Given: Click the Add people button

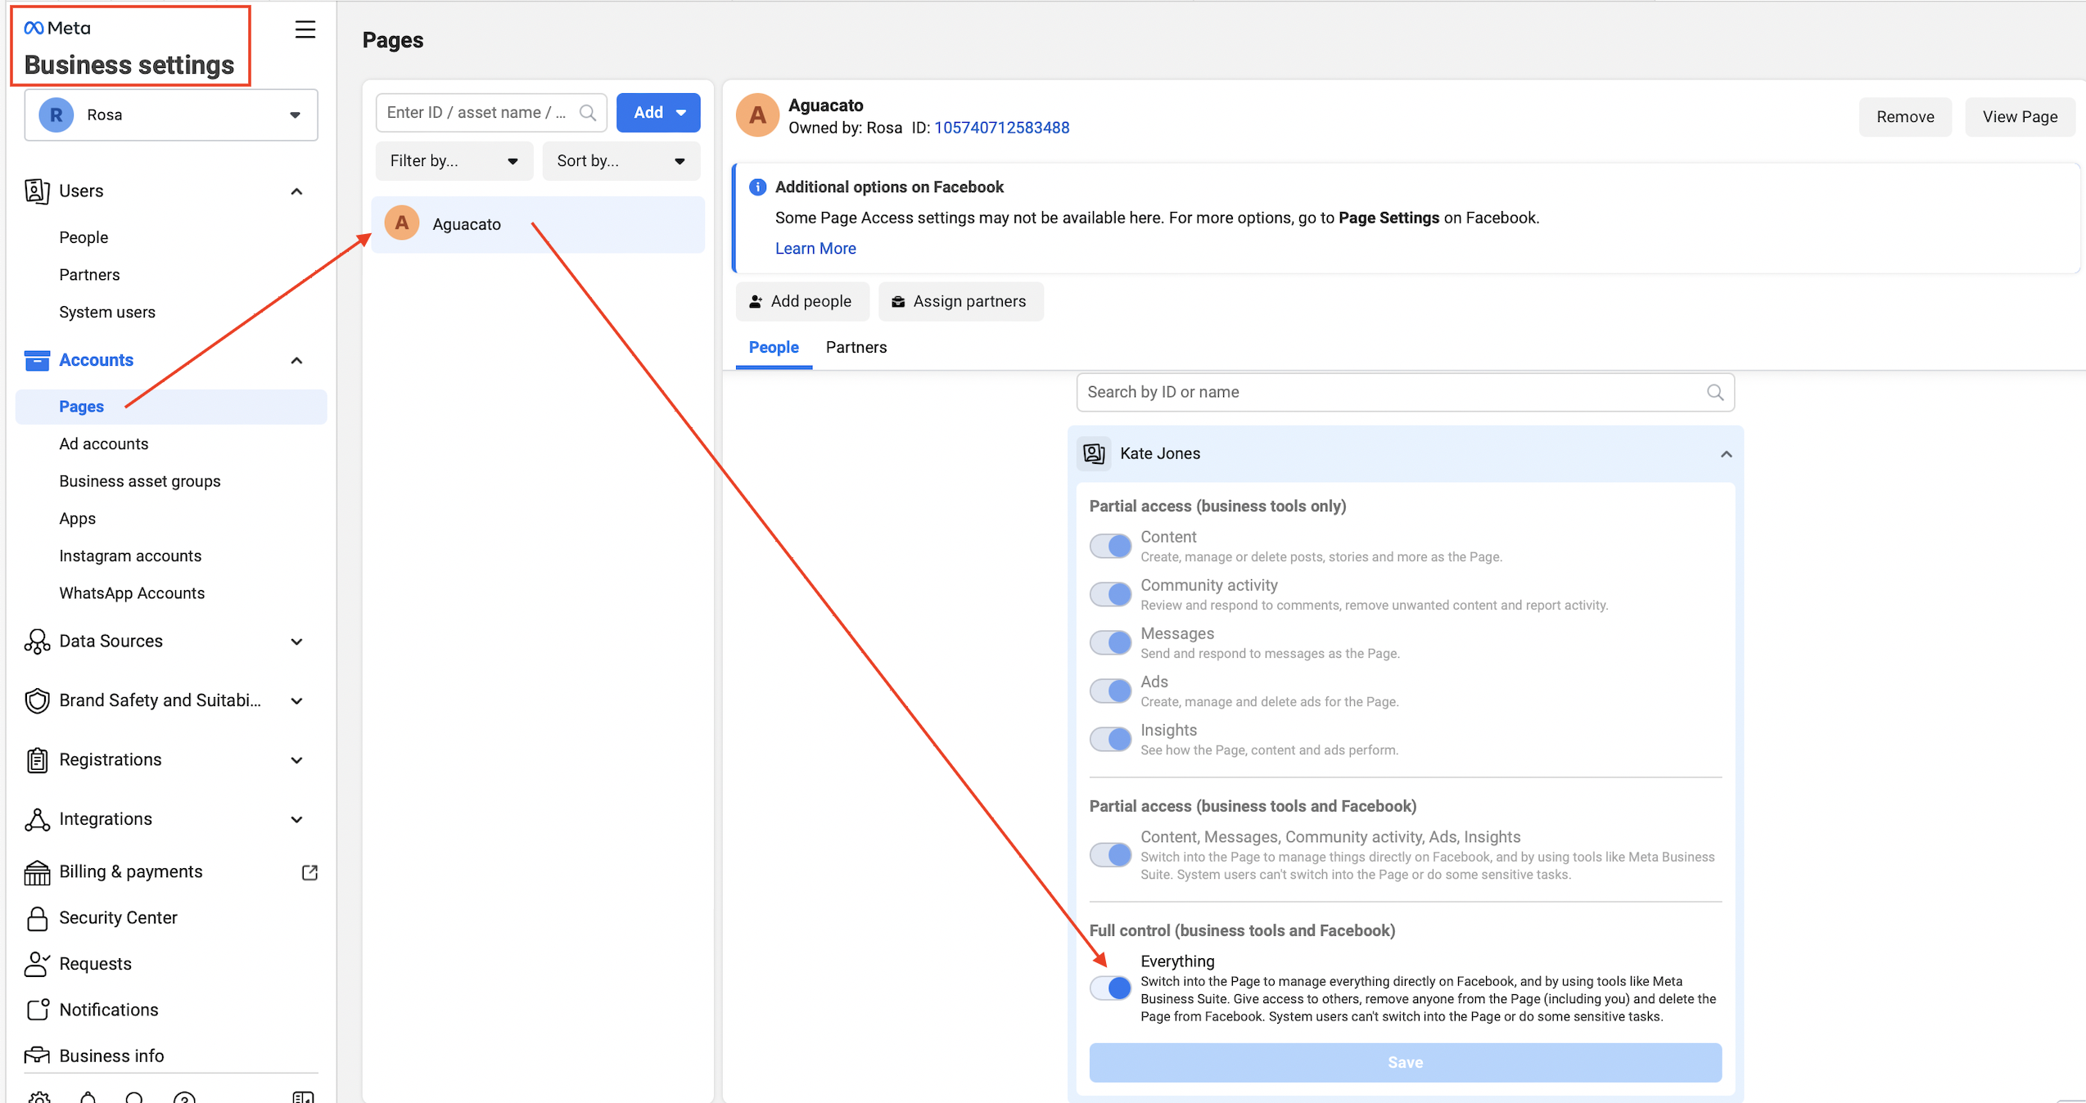Looking at the screenshot, I should [x=801, y=302].
